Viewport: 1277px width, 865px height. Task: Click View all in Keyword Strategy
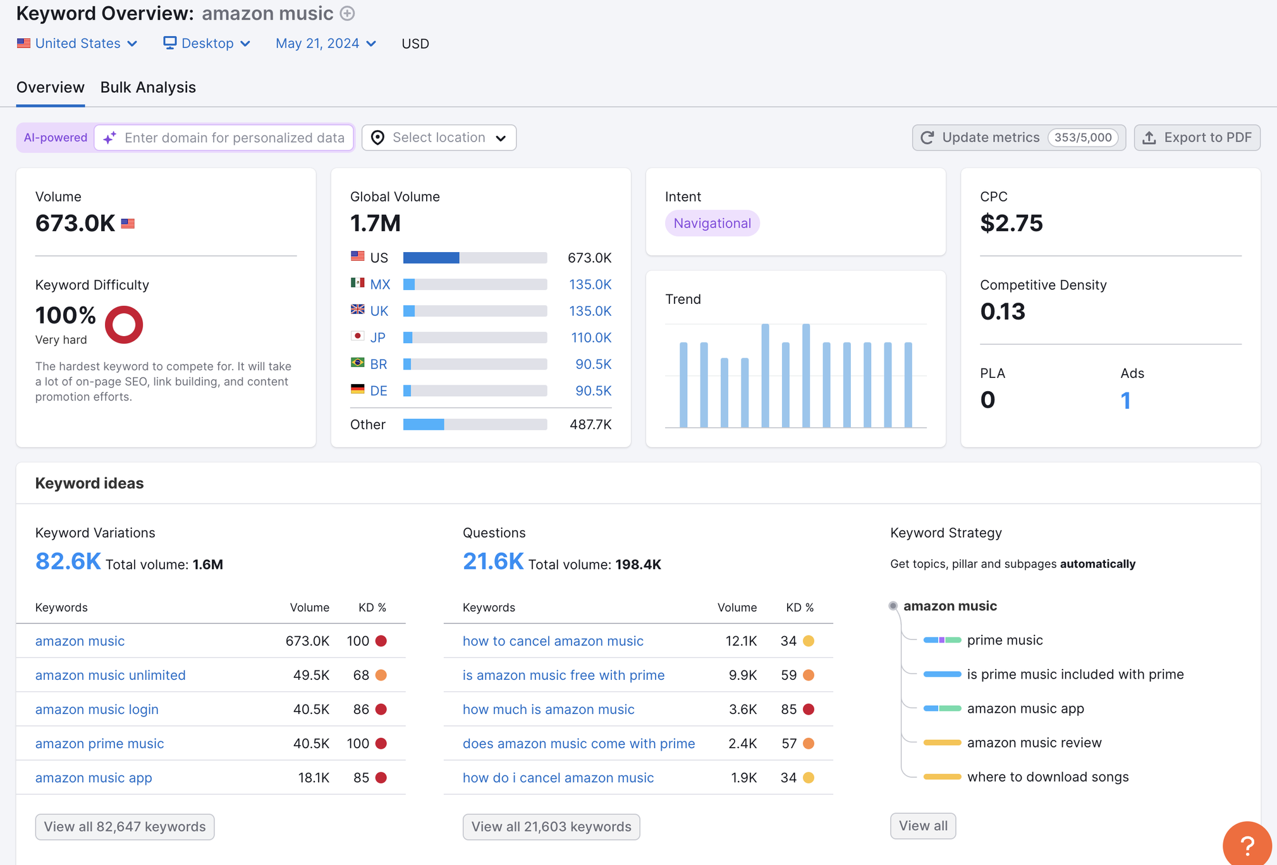[923, 826]
